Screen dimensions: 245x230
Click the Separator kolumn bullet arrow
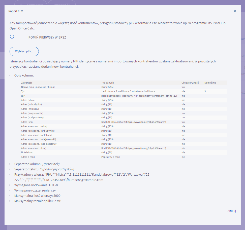[10, 164]
